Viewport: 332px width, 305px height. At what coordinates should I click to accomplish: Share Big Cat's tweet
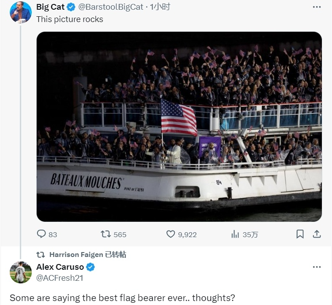click(317, 234)
